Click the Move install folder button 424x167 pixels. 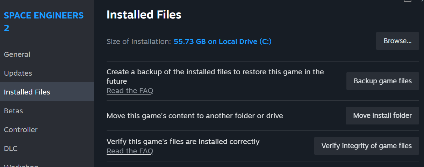pos(382,115)
